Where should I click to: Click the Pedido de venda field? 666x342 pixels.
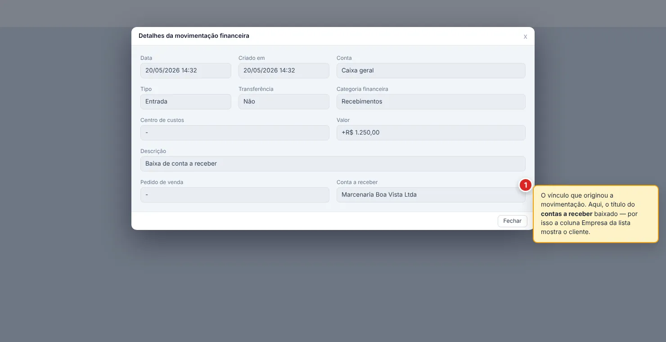pos(235,195)
